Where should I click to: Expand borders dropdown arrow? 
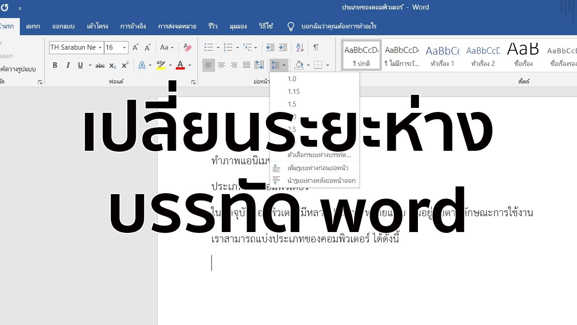[x=328, y=65]
